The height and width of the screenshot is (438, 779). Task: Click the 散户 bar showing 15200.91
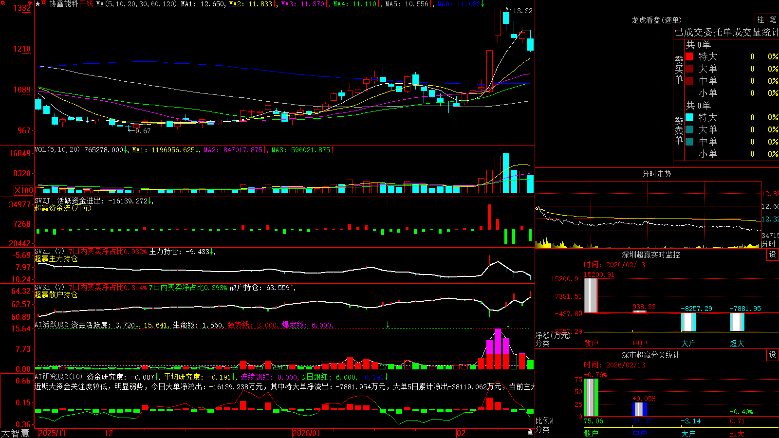click(x=591, y=295)
